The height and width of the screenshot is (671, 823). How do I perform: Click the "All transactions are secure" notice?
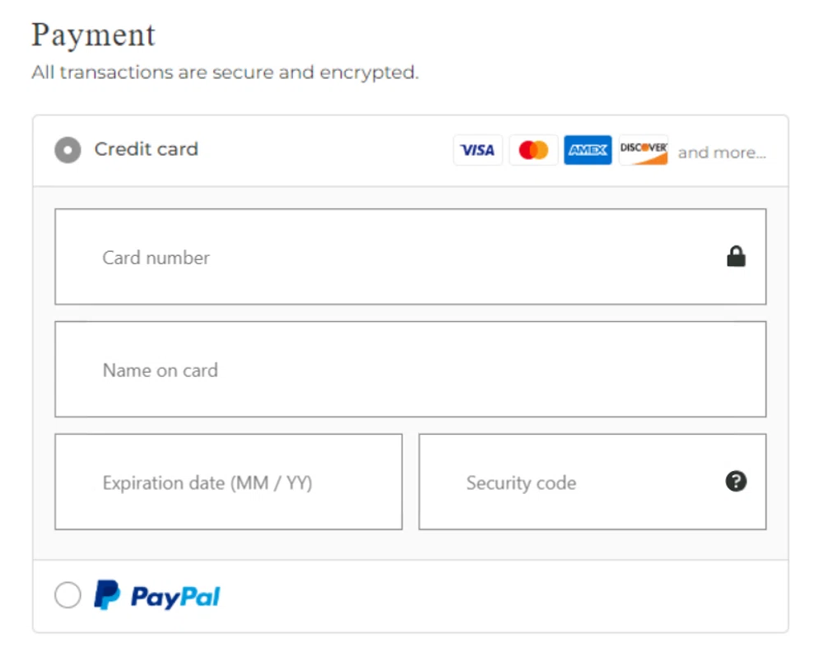[225, 72]
